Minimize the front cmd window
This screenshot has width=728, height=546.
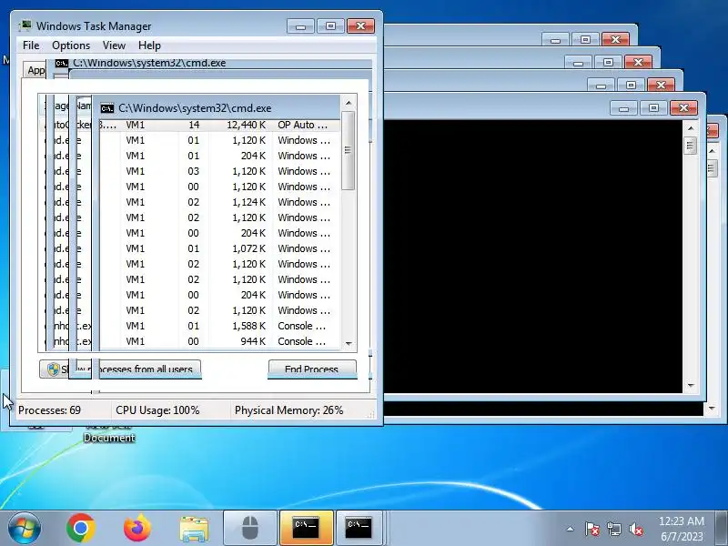(x=623, y=107)
